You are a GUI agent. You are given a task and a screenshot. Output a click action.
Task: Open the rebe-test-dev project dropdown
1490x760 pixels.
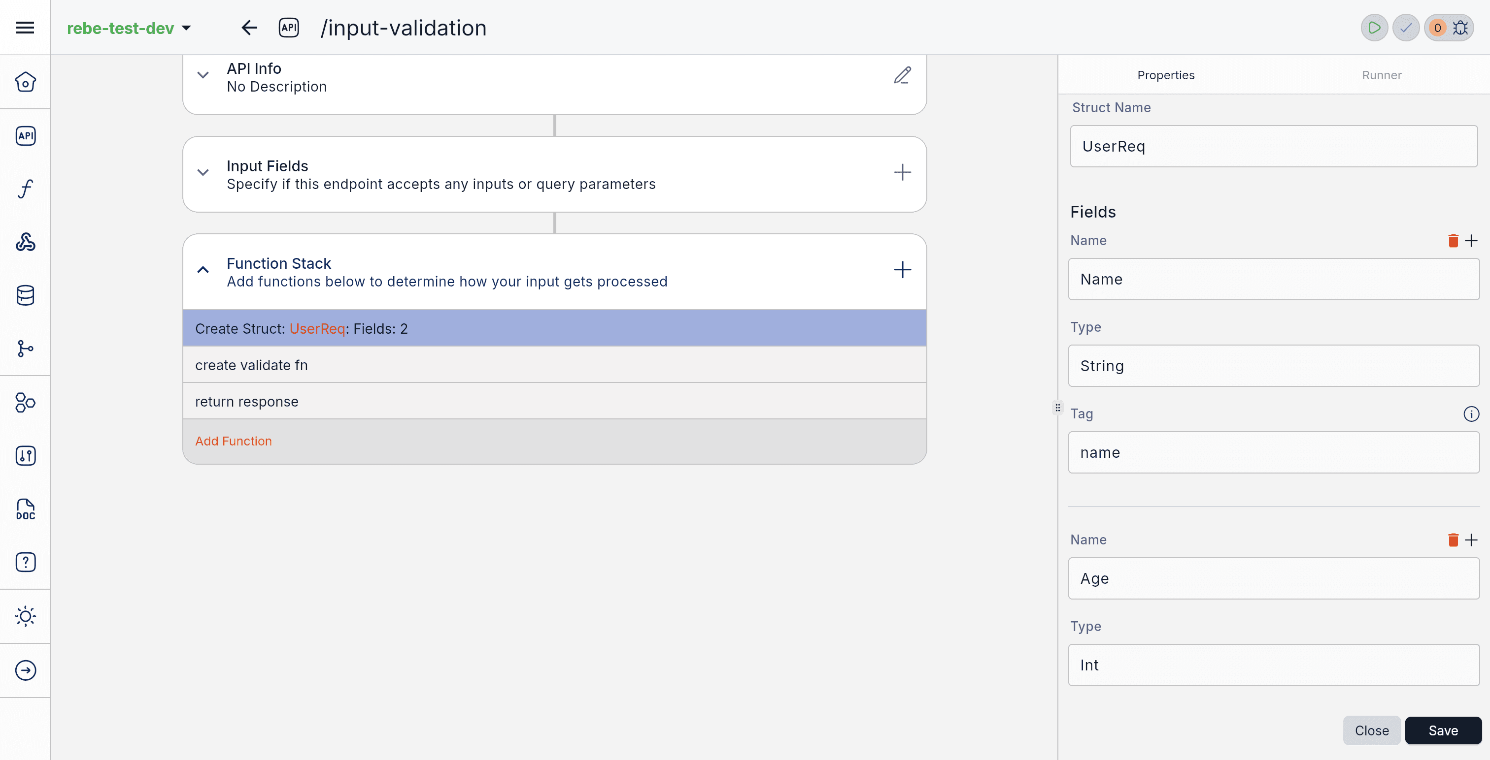129,28
